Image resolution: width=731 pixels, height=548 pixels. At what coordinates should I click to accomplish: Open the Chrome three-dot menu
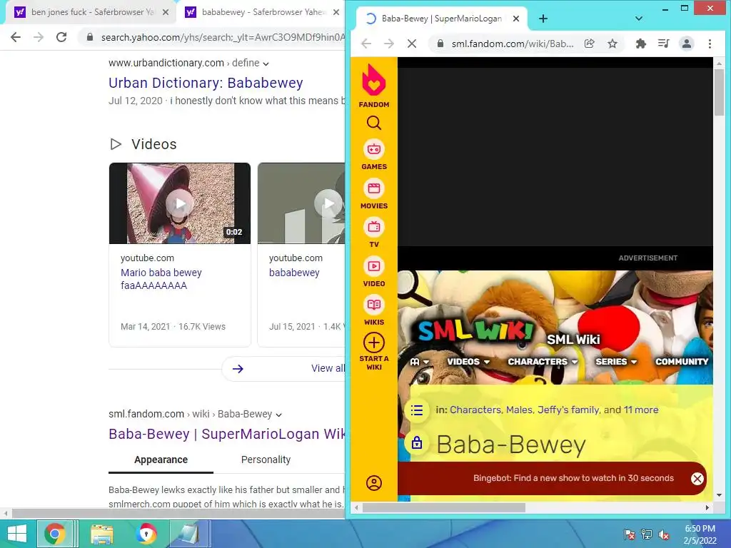click(x=710, y=44)
